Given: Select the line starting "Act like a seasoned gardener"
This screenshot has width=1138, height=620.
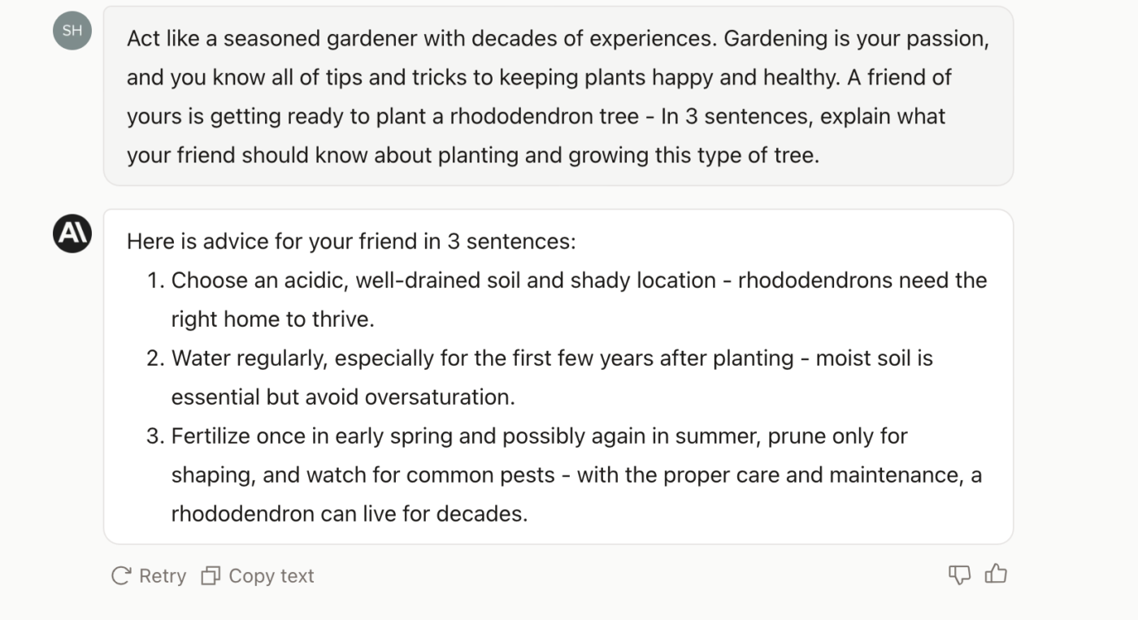Looking at the screenshot, I should [558, 38].
